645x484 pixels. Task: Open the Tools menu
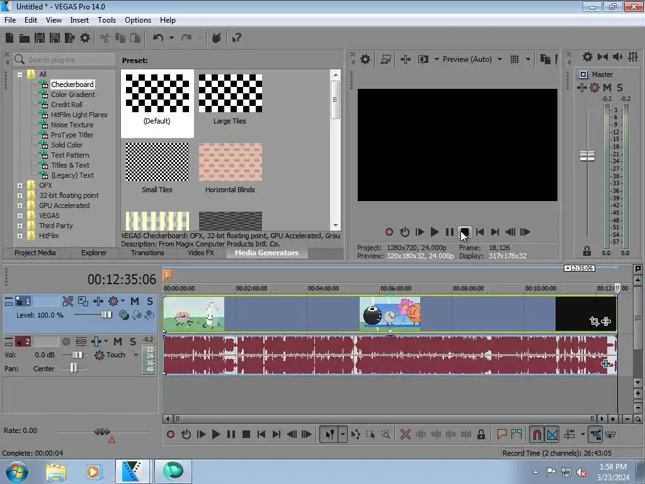pos(106,20)
